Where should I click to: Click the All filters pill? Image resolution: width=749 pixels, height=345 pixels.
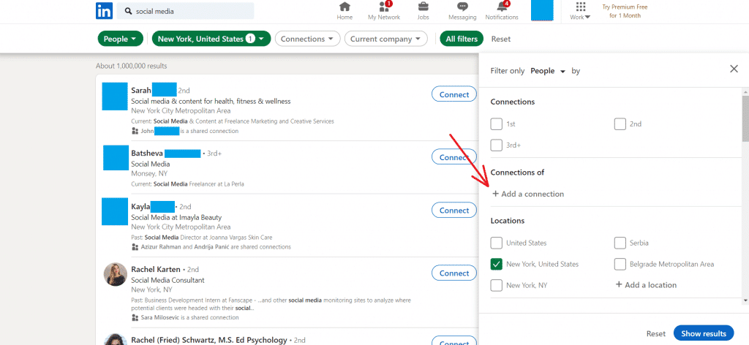coord(461,39)
